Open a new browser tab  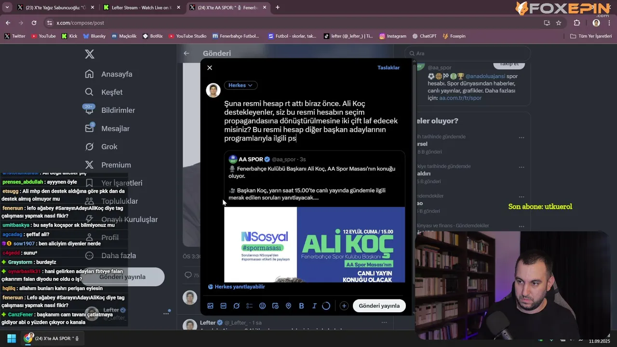[278, 7]
